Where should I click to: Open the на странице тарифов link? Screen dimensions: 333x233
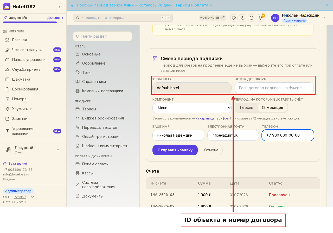(212, 118)
